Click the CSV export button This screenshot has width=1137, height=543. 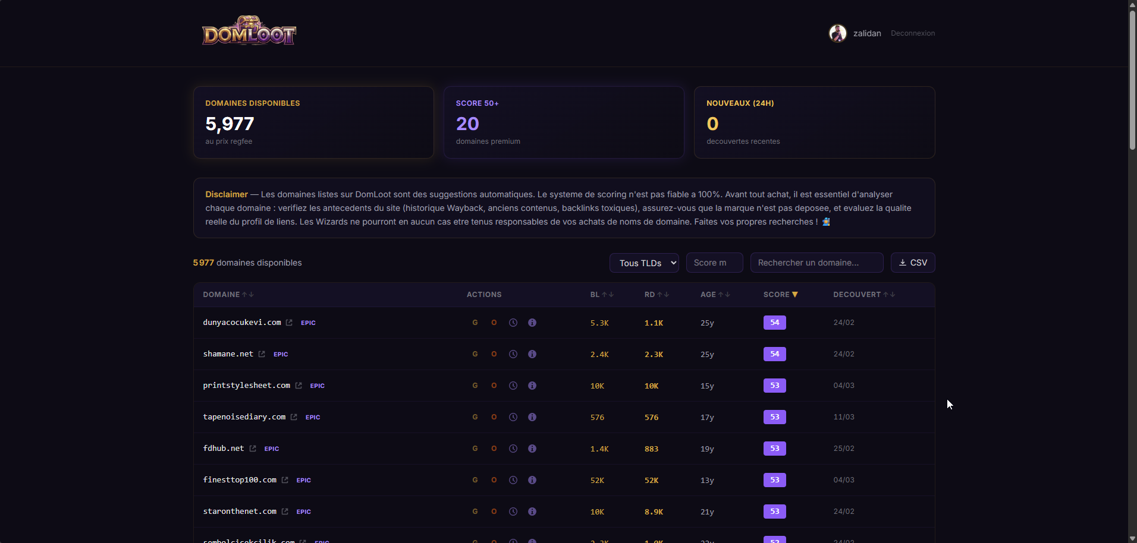[913, 262]
